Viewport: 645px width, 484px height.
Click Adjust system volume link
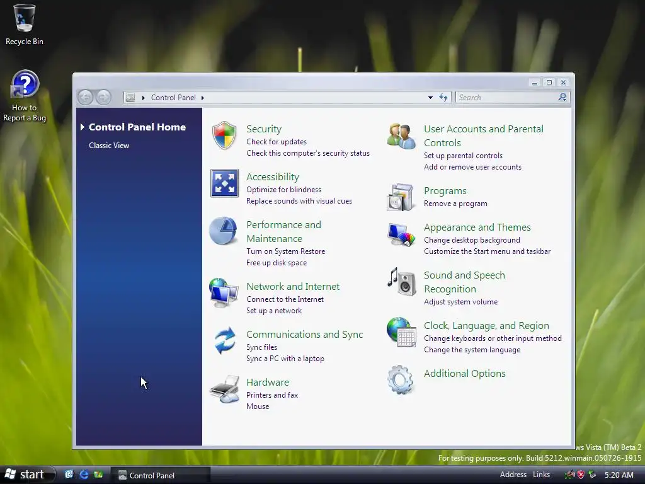(460, 302)
